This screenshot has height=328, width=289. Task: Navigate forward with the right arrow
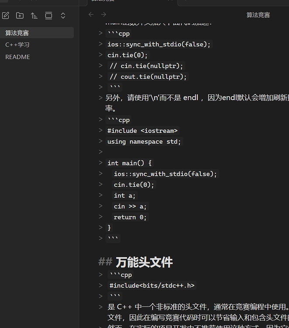pyautogui.click(x=104, y=14)
